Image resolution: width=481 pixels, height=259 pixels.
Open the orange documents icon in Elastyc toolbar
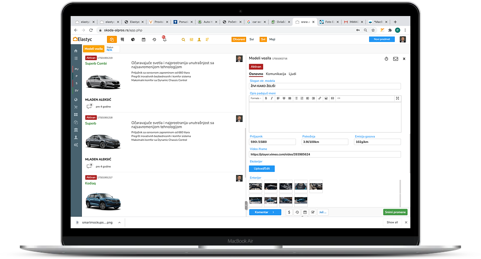click(112, 39)
